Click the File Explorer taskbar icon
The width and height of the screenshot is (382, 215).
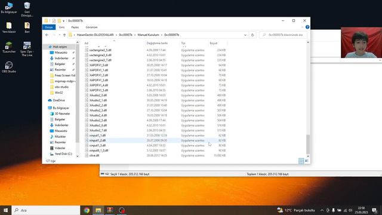tap(98, 210)
